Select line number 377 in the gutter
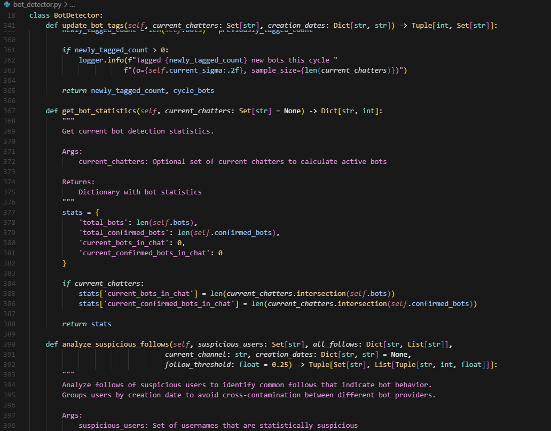The height and width of the screenshot is (431, 551). pos(10,213)
